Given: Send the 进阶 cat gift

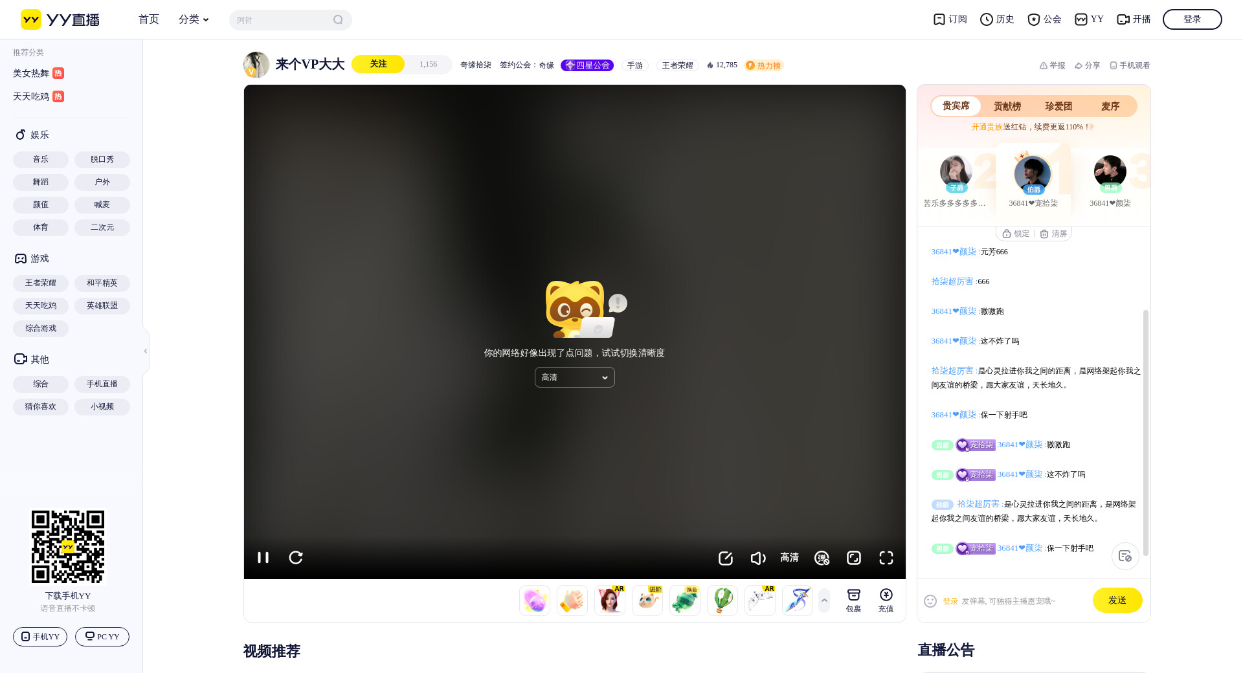Looking at the screenshot, I should click(647, 601).
